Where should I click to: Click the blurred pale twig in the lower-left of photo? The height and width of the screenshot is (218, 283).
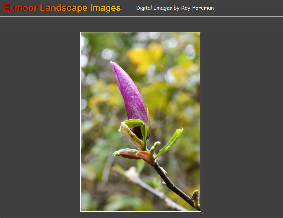pyautogui.click(x=148, y=188)
